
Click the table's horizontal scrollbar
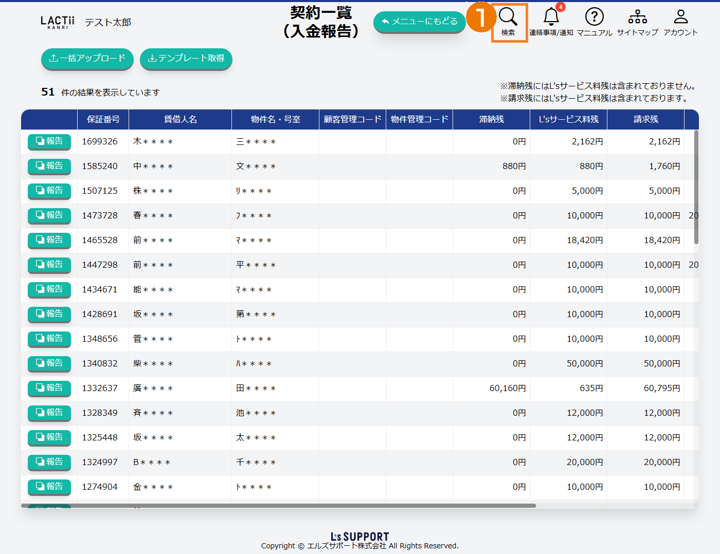click(278, 506)
